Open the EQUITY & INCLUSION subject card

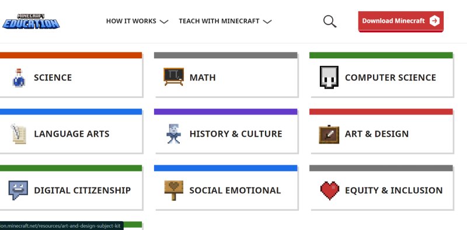[x=381, y=187]
